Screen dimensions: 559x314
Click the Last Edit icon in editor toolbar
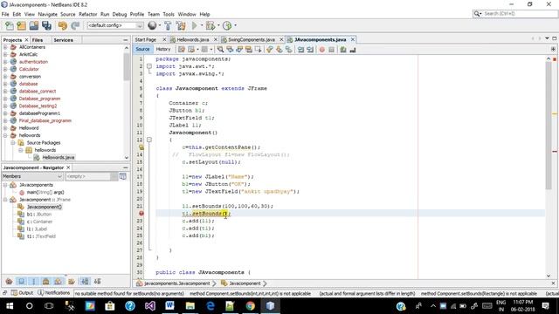point(182,50)
